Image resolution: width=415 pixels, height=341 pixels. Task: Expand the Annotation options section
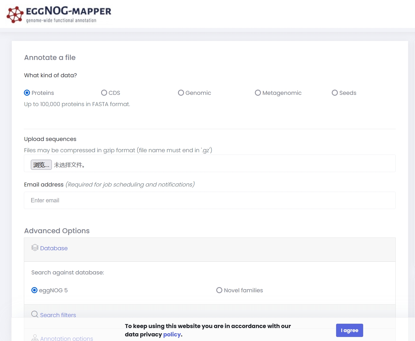(67, 338)
